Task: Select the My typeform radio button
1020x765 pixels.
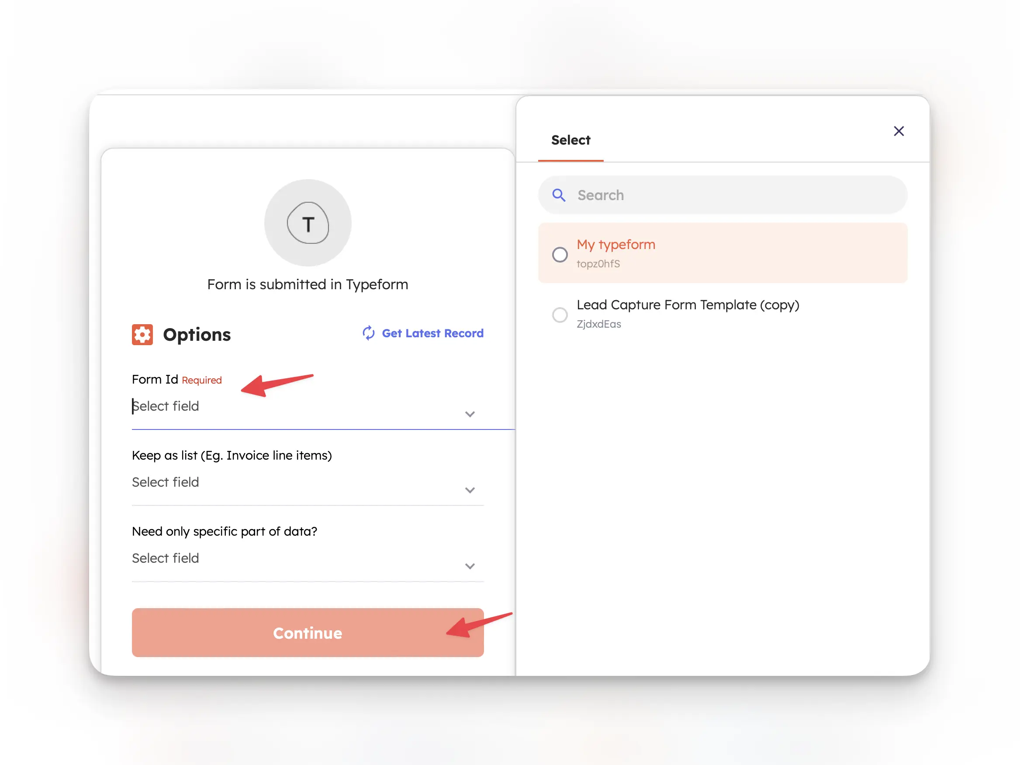Action: pyautogui.click(x=559, y=254)
